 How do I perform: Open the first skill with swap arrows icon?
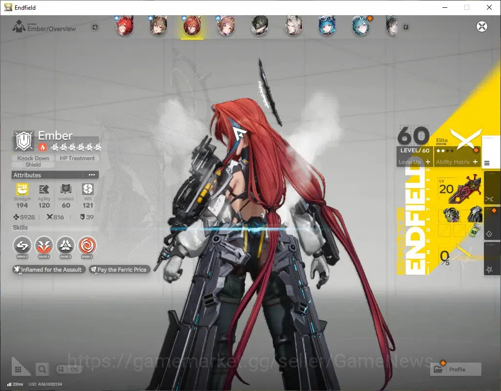(x=22, y=245)
